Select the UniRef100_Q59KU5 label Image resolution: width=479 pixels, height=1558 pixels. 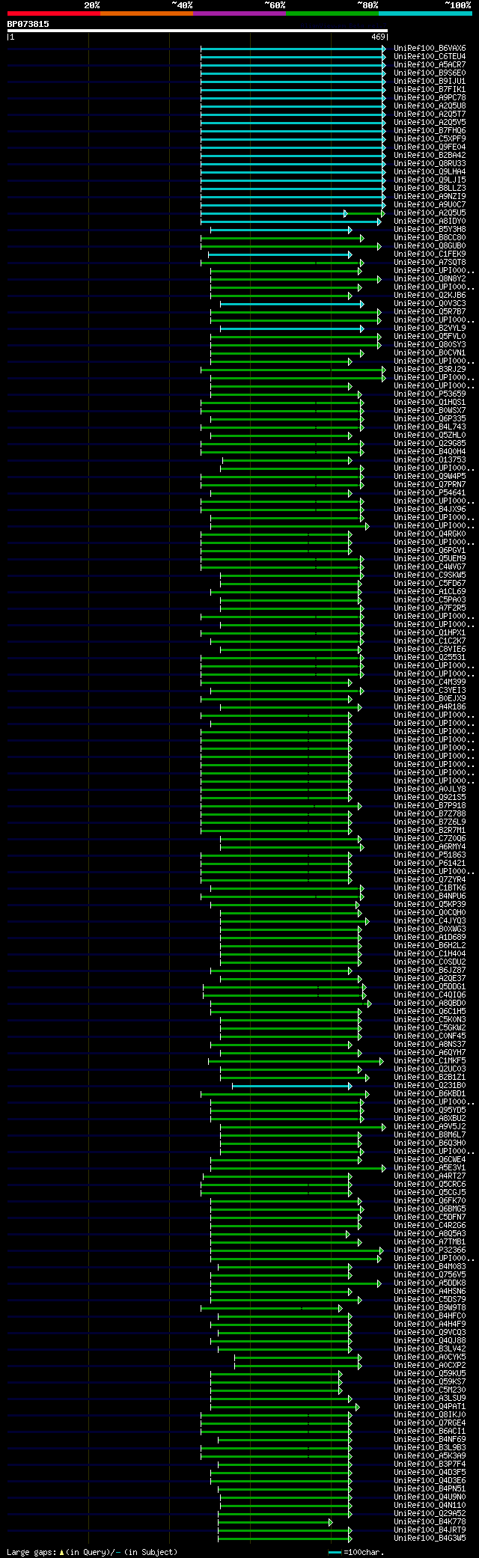pyautogui.click(x=430, y=1374)
